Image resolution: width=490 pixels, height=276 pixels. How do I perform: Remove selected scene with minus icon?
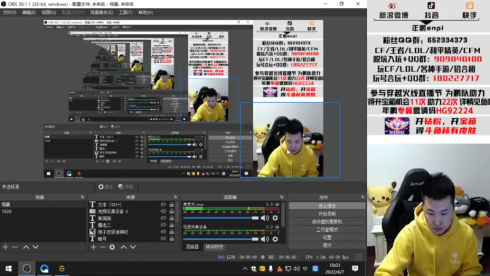15,247
